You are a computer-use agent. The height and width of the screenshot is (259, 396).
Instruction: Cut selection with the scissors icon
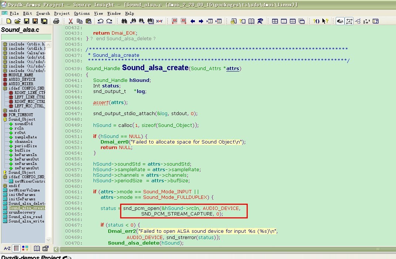coord(71,21)
